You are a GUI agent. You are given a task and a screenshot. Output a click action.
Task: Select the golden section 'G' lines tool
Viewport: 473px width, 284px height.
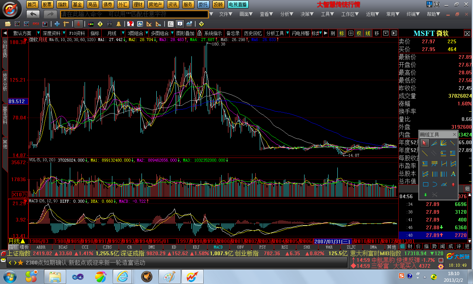coord(443,153)
